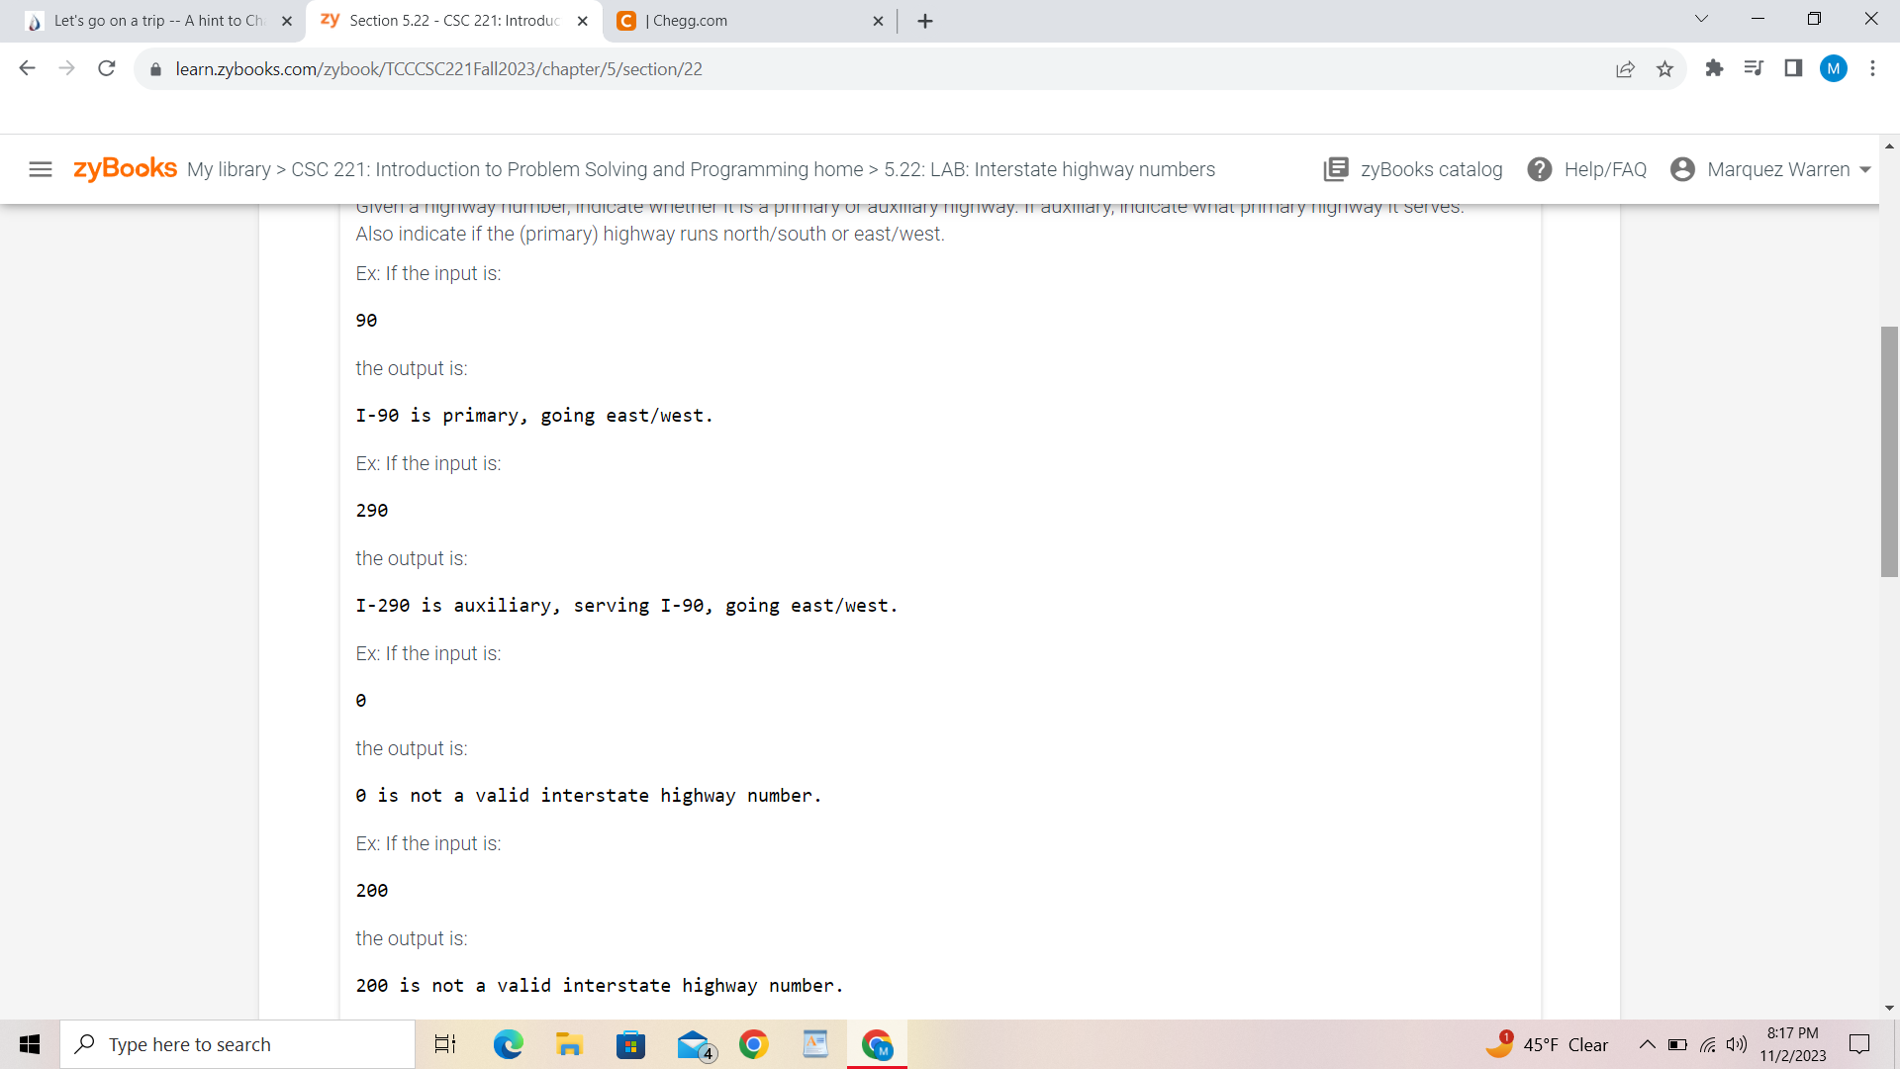Expand the tab search chevron
Screen dimensions: 1900x1069
point(1701,19)
